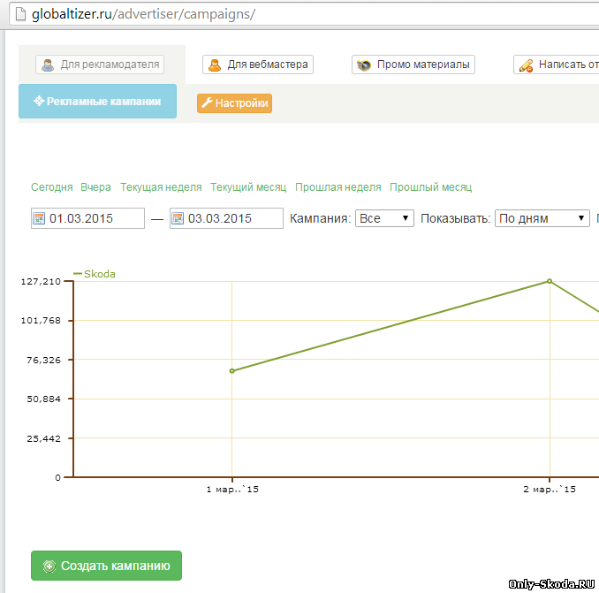Switch to Рекламные кампании tab
The image size is (599, 593).
[97, 102]
